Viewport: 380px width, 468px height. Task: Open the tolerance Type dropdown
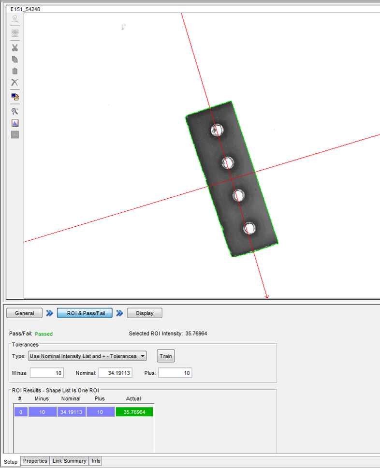88,356
